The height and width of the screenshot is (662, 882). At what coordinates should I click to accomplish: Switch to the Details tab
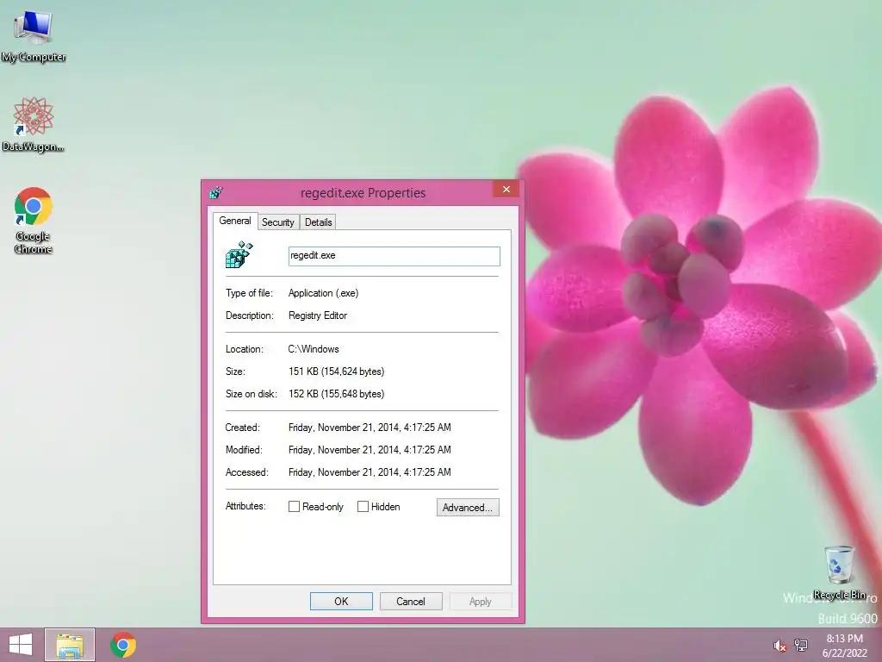click(x=319, y=222)
